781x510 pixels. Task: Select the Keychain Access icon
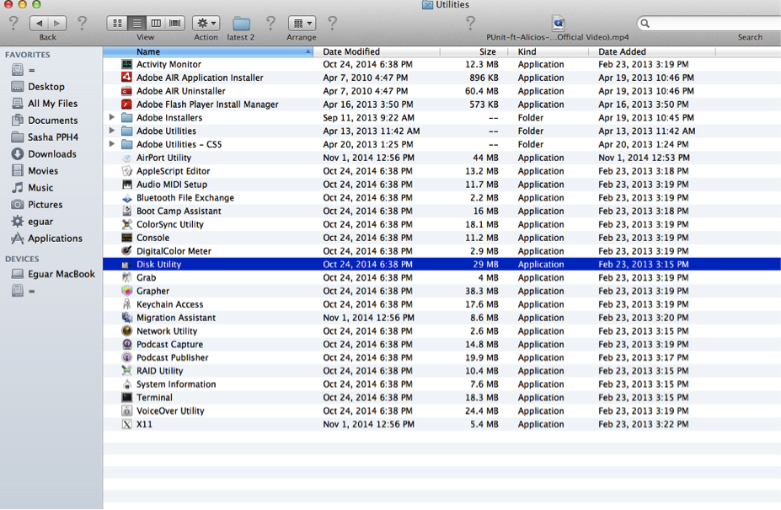coord(127,304)
